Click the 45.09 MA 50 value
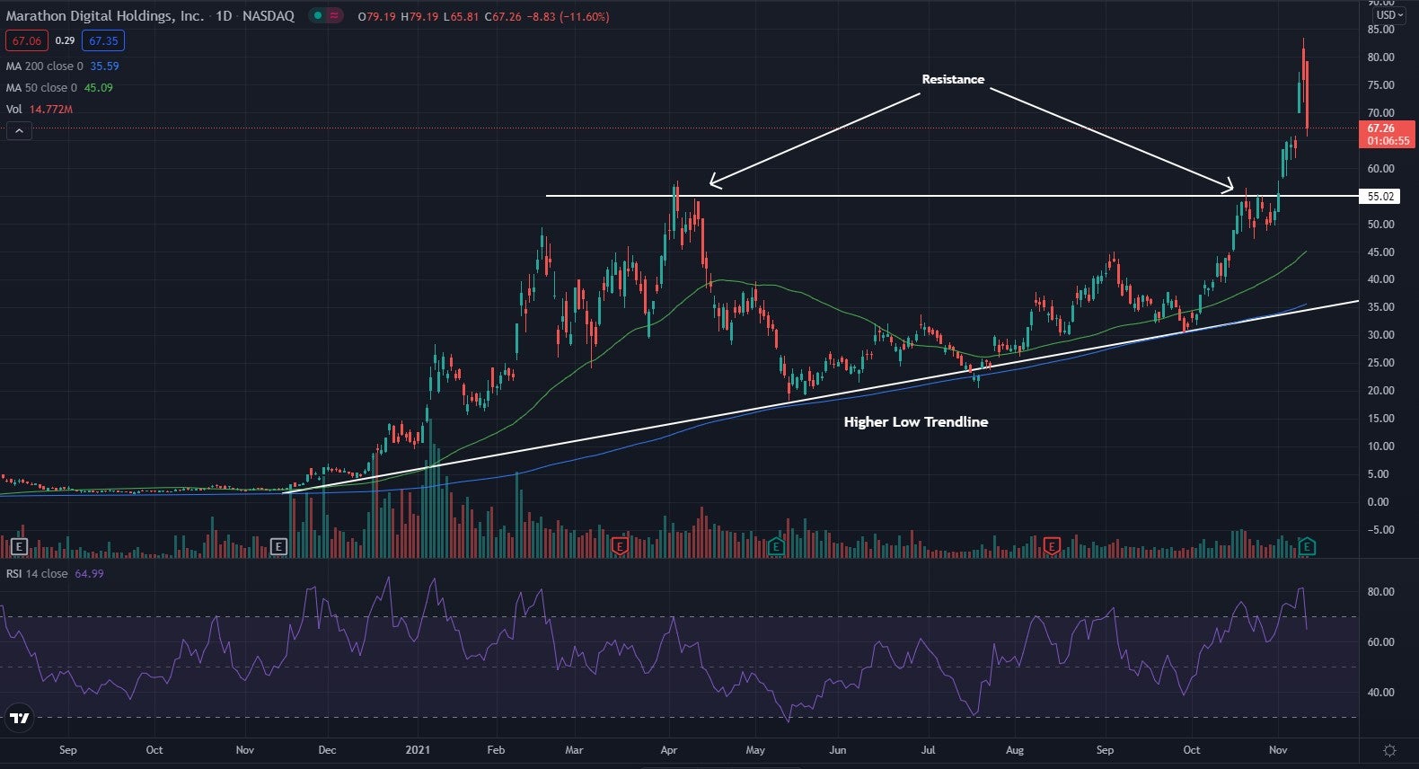Image resolution: width=1419 pixels, height=769 pixels. pyautogui.click(x=99, y=88)
